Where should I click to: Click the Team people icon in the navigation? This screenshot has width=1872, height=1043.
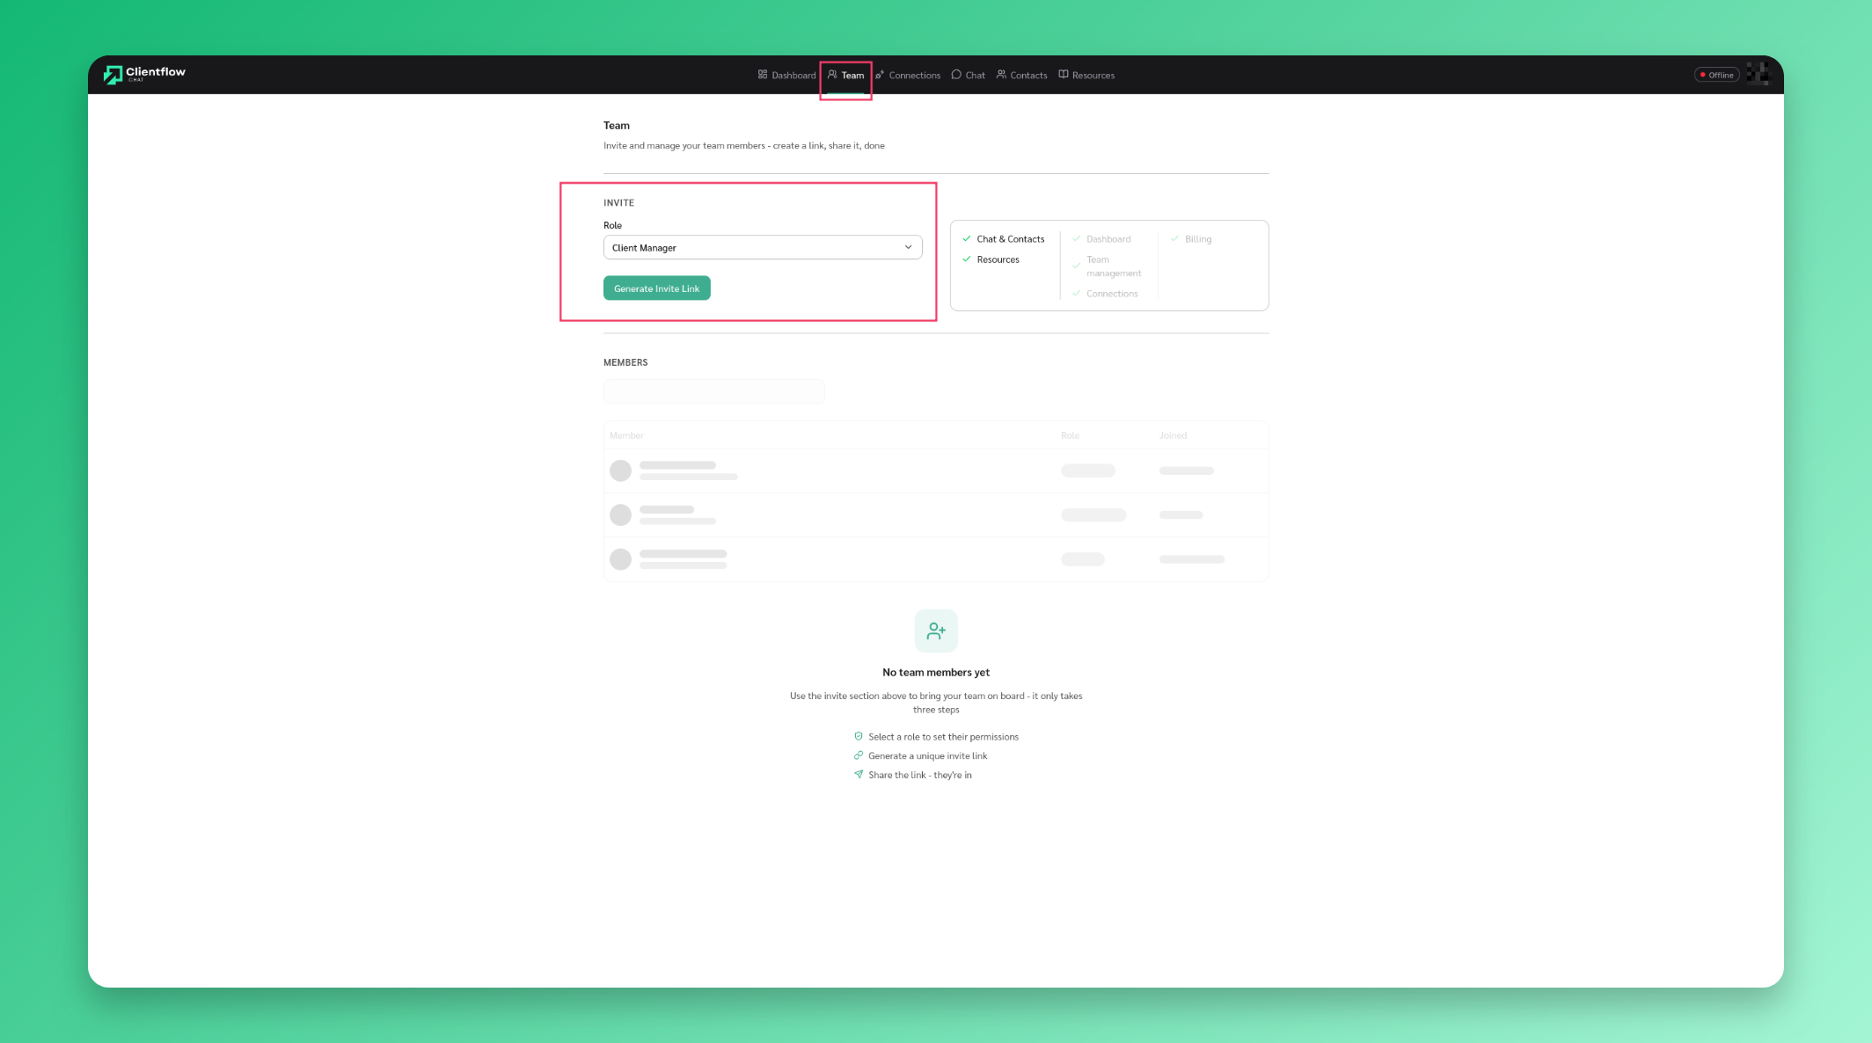pyautogui.click(x=834, y=75)
